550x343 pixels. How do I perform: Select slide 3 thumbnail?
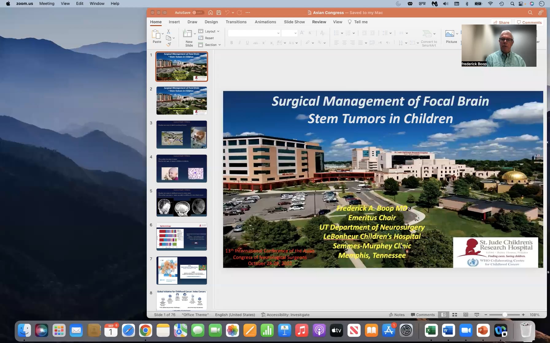point(182,134)
